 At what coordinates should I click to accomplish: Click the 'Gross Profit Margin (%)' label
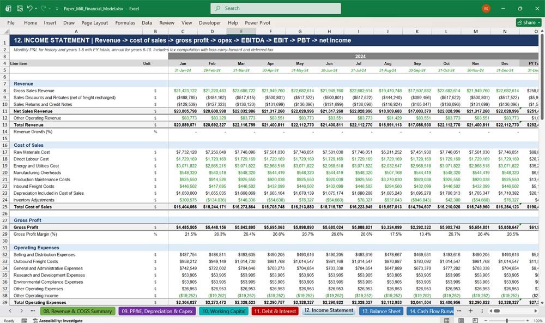tap(35, 234)
